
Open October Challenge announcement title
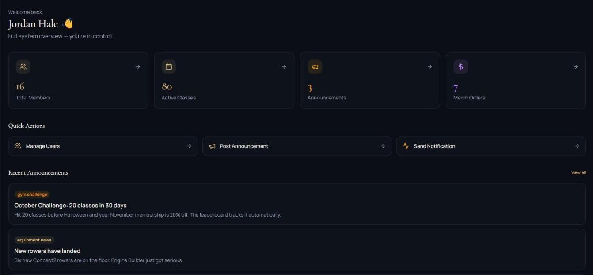click(70, 206)
